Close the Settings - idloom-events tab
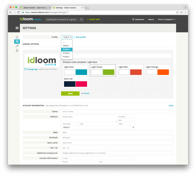Image resolution: width=196 pixels, height=176 pixels. [82, 8]
